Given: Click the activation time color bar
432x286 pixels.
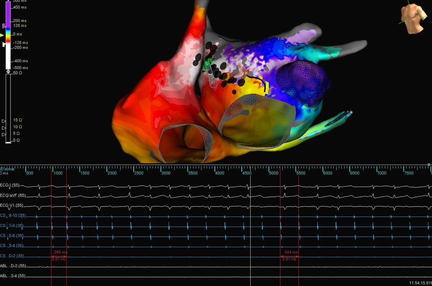Looking at the screenshot, I should pyautogui.click(x=8, y=35).
